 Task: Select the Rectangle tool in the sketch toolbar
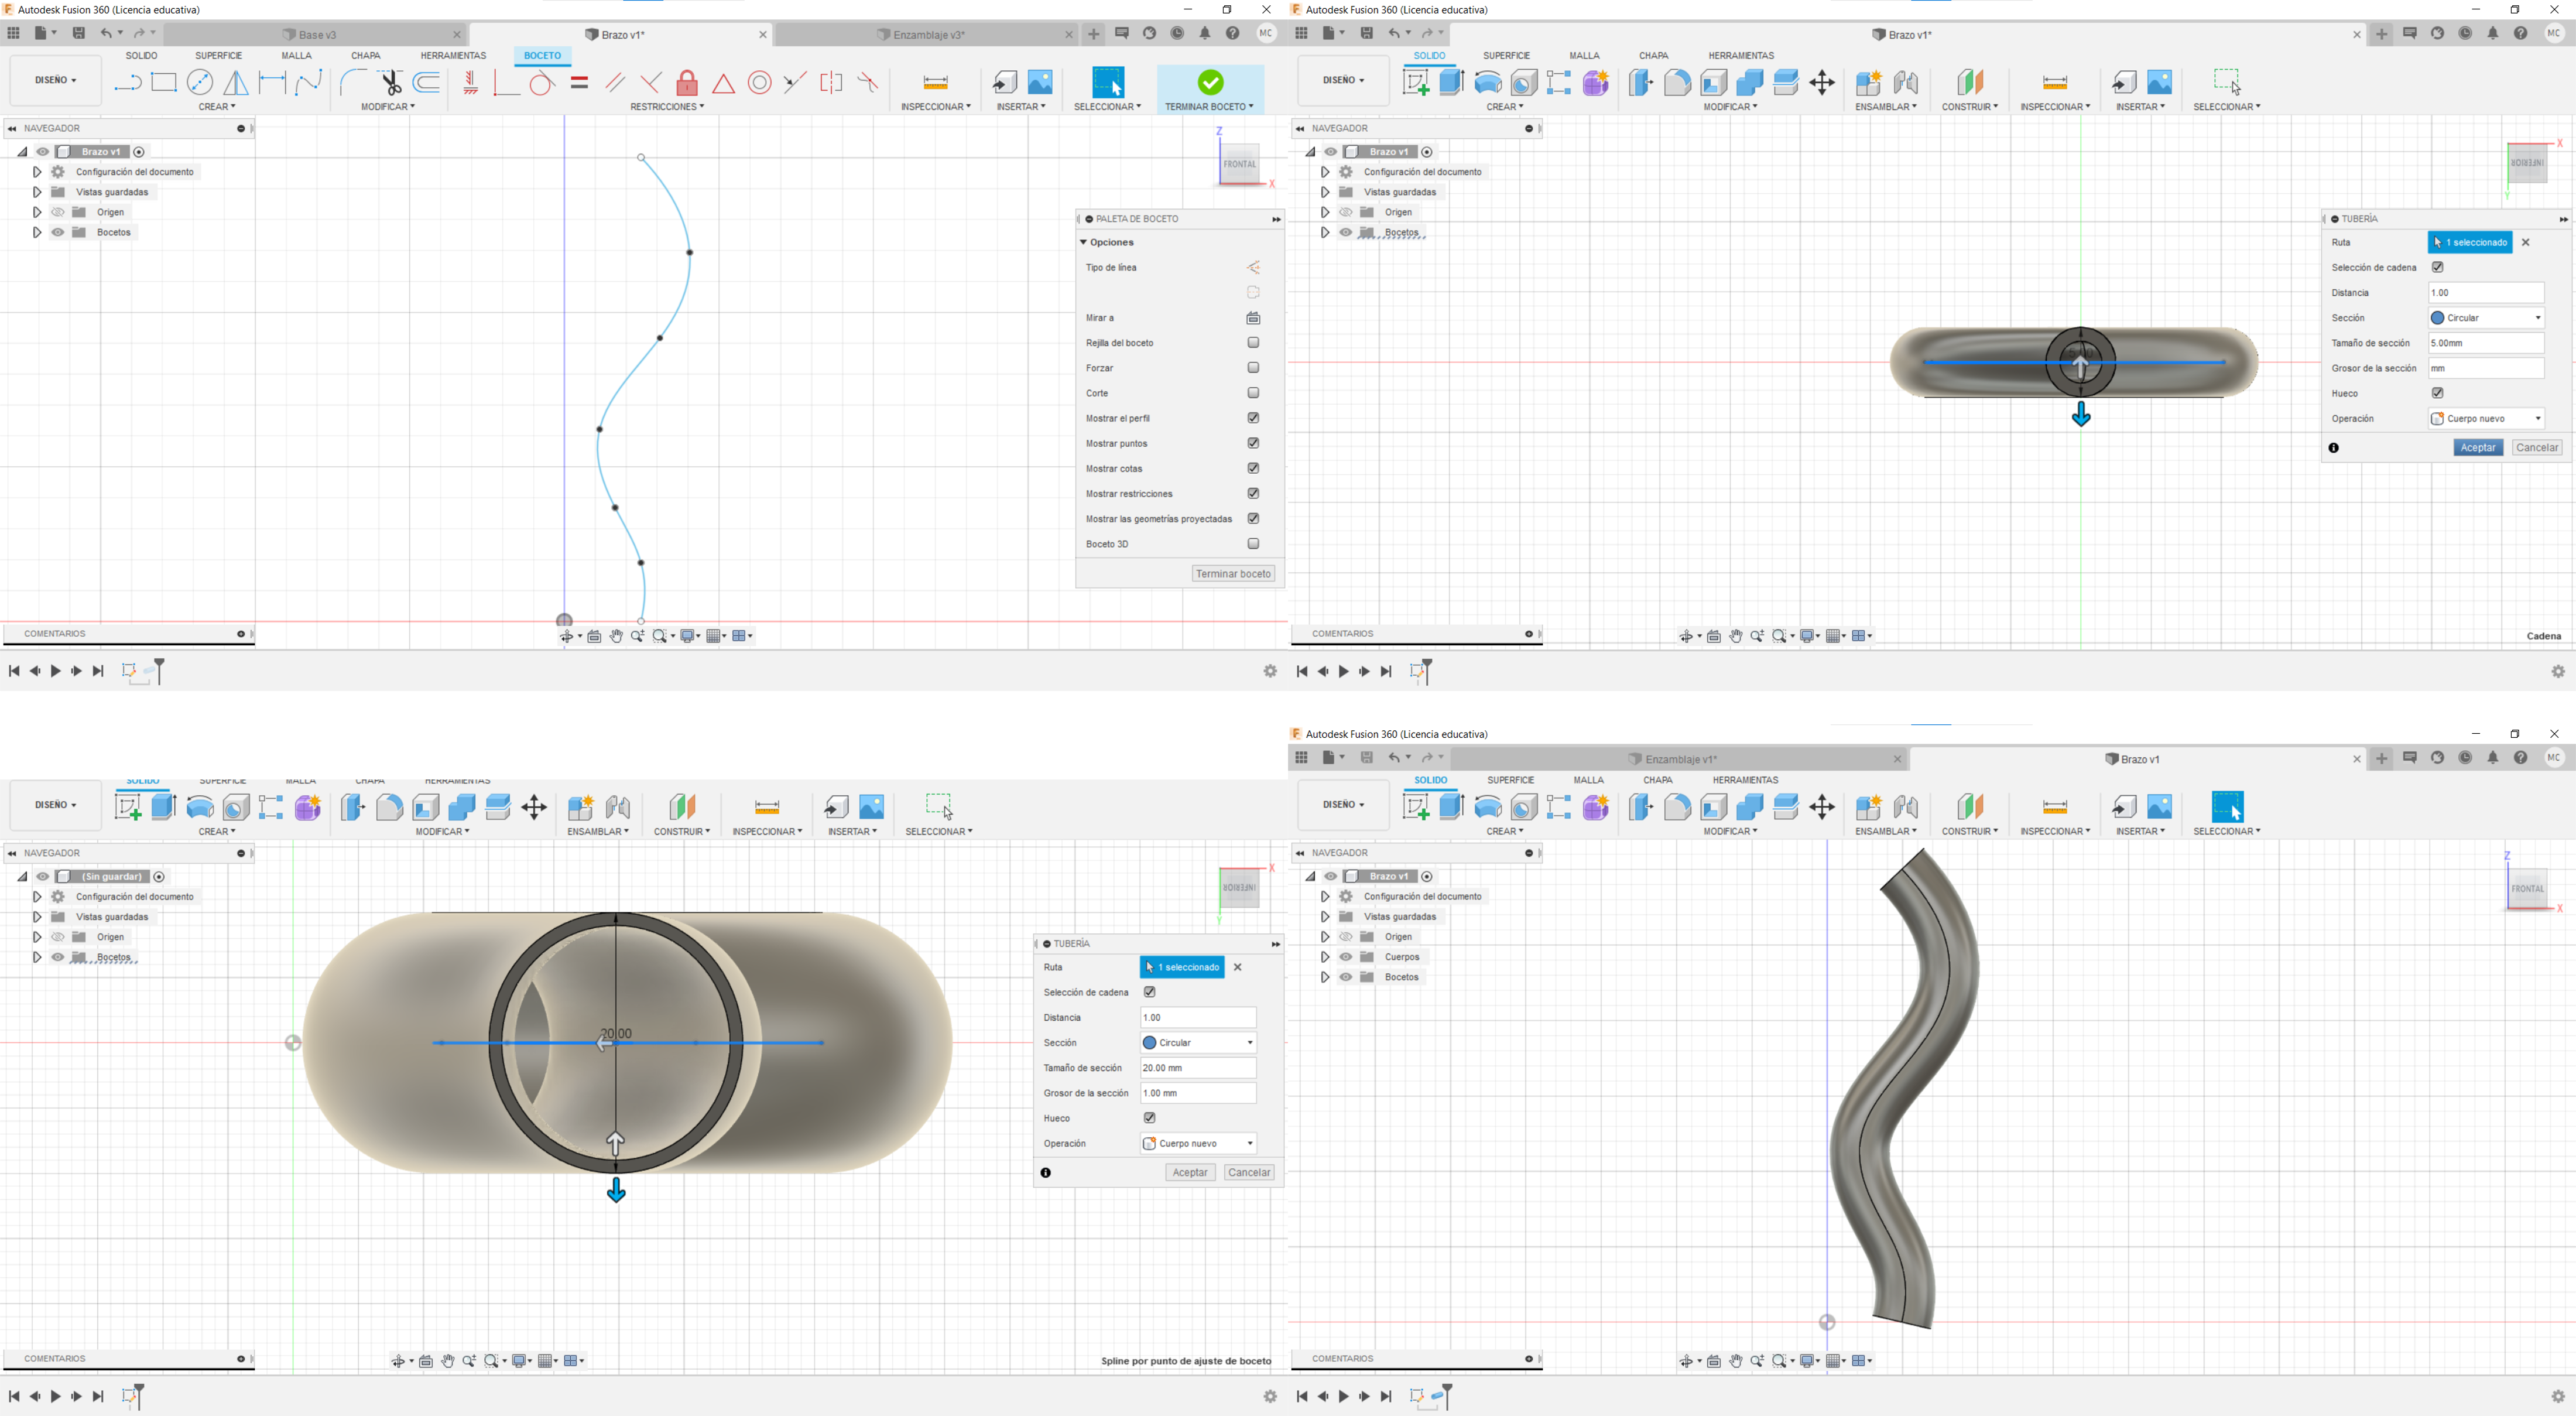tap(164, 83)
